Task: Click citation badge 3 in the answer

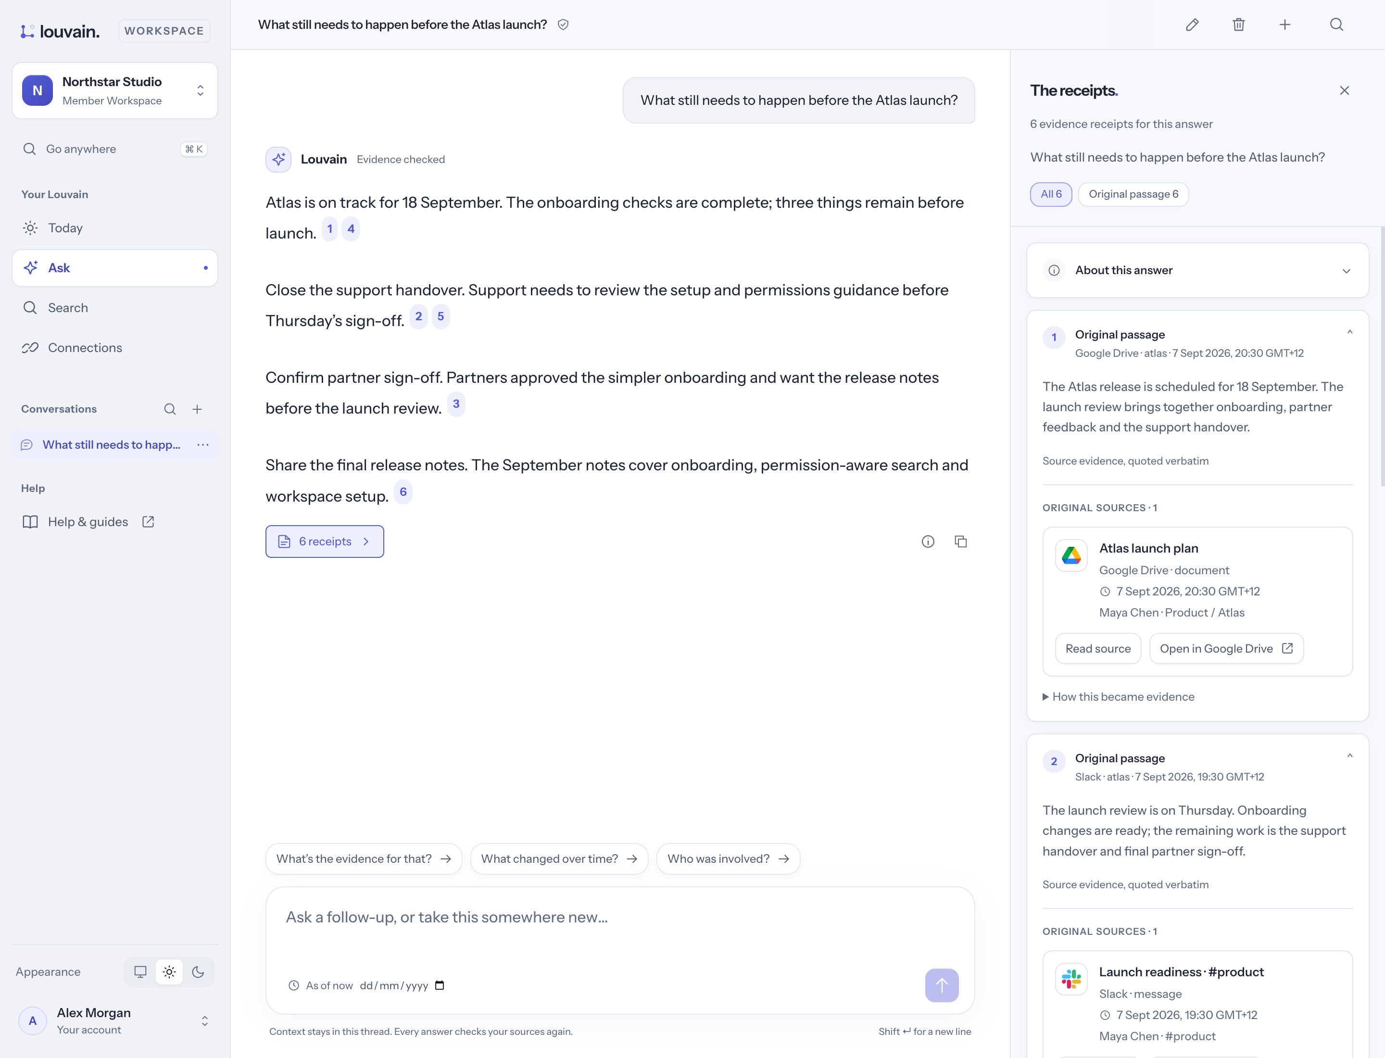Action: point(456,404)
